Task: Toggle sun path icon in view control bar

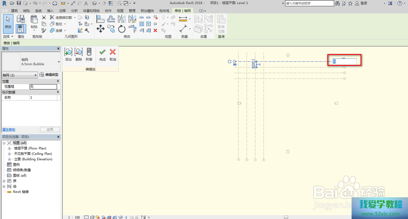Action: click(x=98, y=217)
